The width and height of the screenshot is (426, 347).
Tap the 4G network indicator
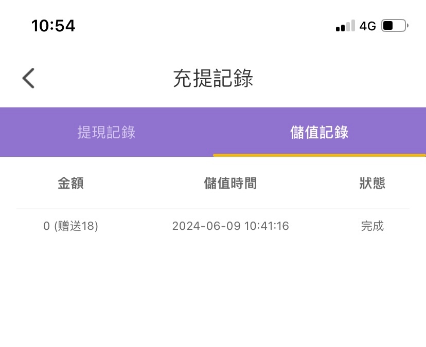point(367,26)
